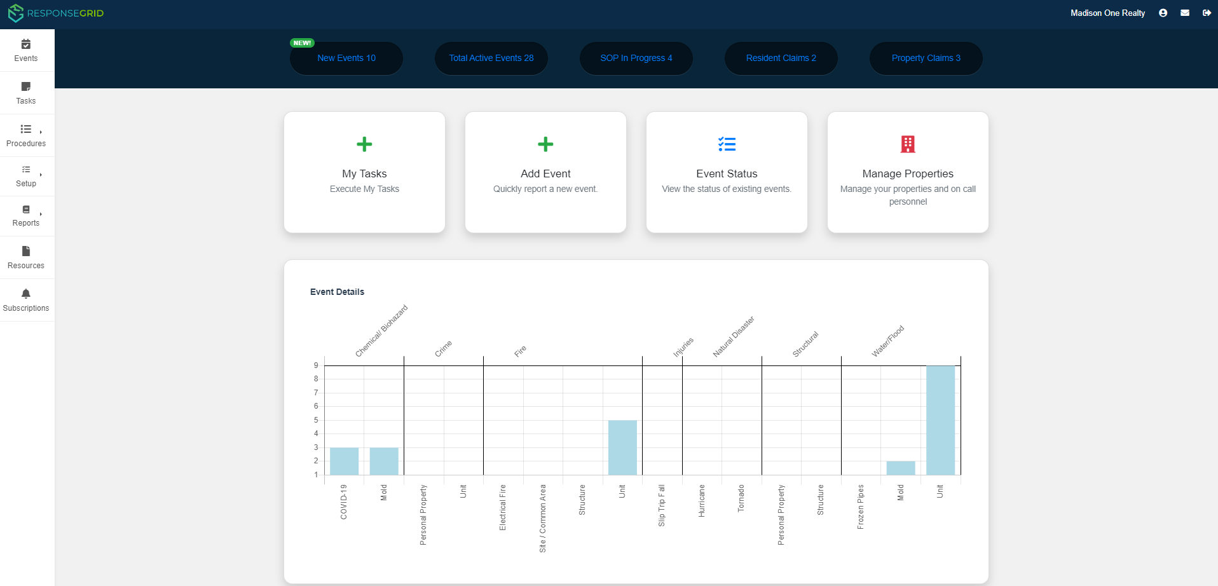Click the Water/Flood Mold bar
The height and width of the screenshot is (586, 1218).
click(901, 468)
